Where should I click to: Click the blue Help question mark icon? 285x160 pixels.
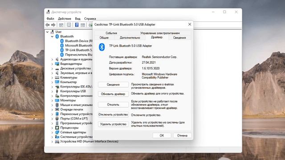click(77, 25)
